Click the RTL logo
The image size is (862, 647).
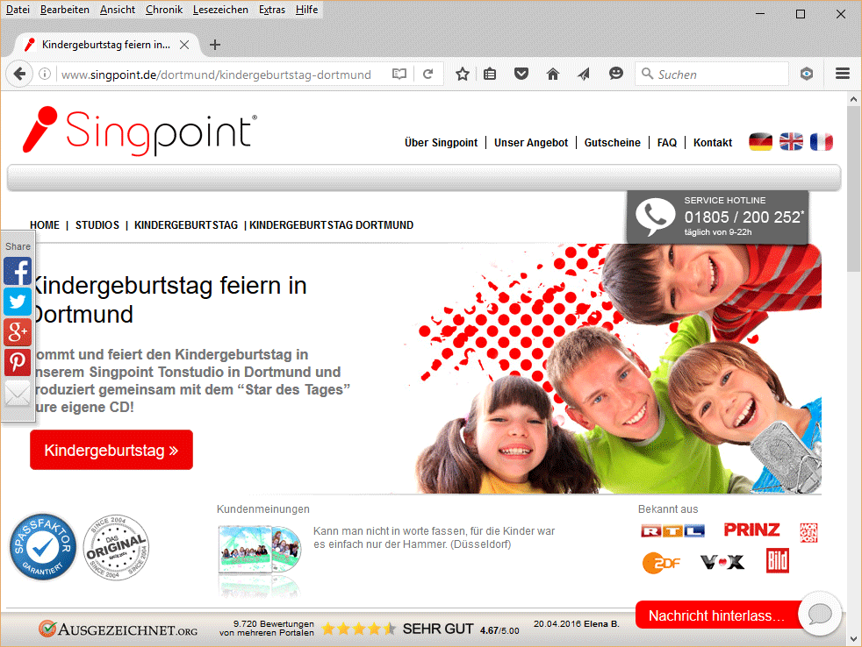click(x=673, y=531)
